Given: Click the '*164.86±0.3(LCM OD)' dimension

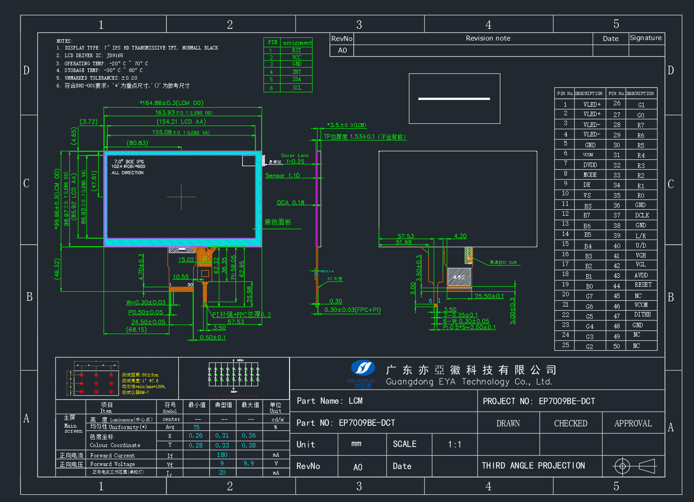Looking at the screenshot, I should (x=171, y=103).
